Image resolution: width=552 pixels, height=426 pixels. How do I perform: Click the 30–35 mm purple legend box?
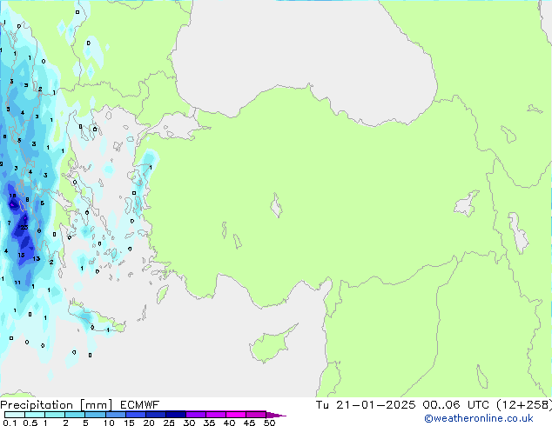(195, 415)
